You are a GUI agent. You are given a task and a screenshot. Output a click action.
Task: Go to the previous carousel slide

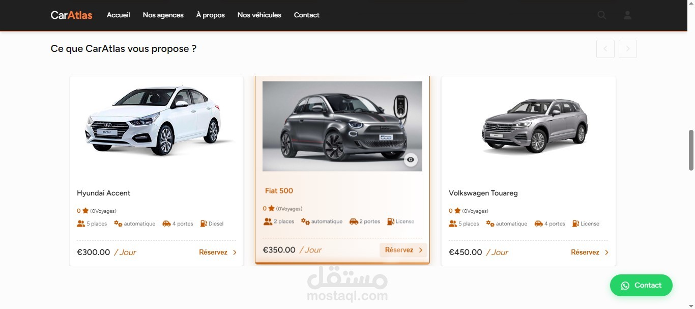(x=605, y=49)
